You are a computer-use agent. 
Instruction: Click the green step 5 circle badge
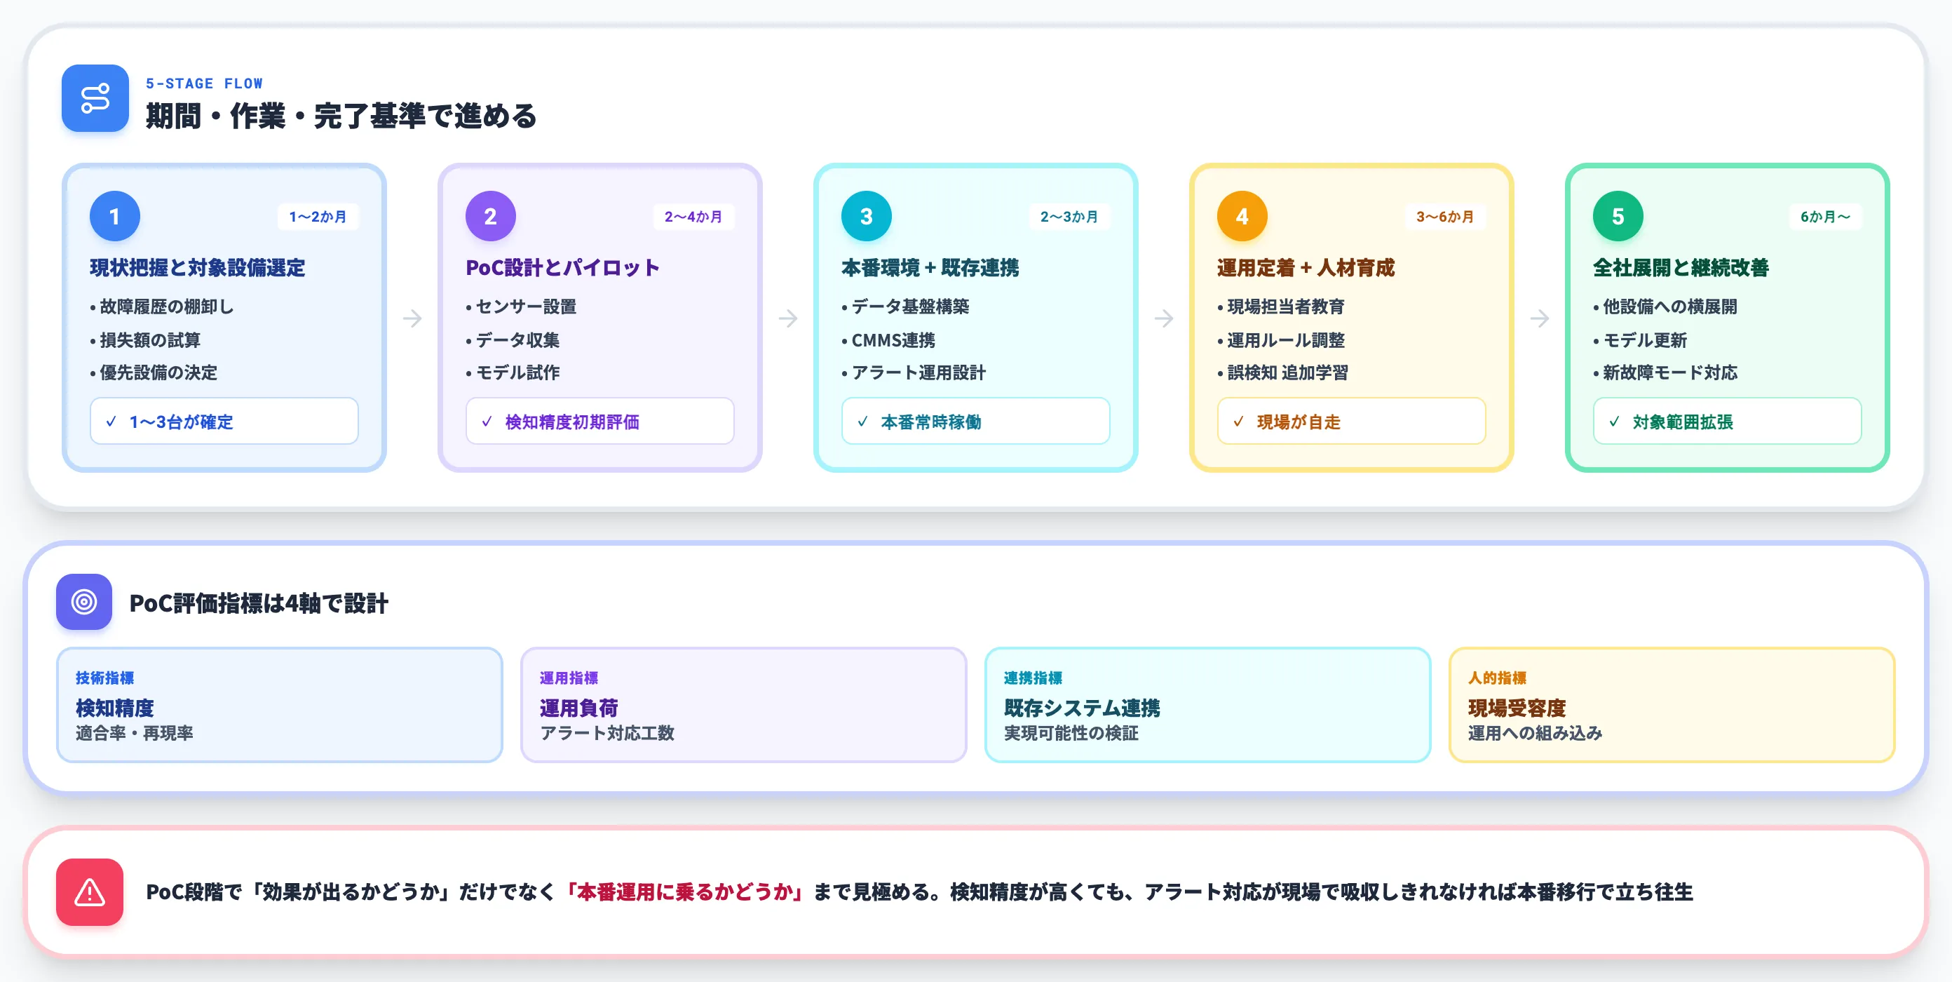1618,216
